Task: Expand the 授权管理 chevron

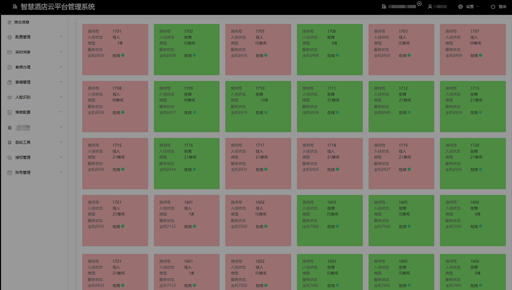Action: pos(61,157)
